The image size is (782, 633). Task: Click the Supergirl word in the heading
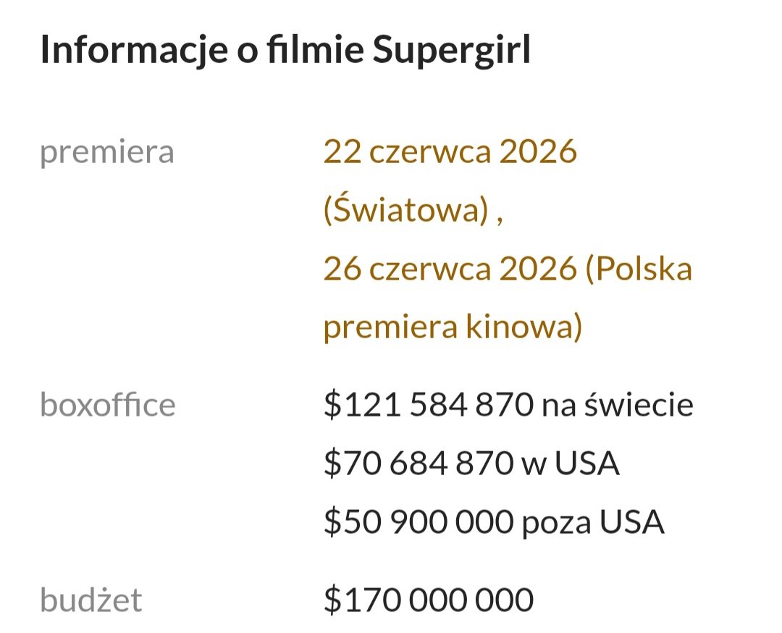pos(452,50)
